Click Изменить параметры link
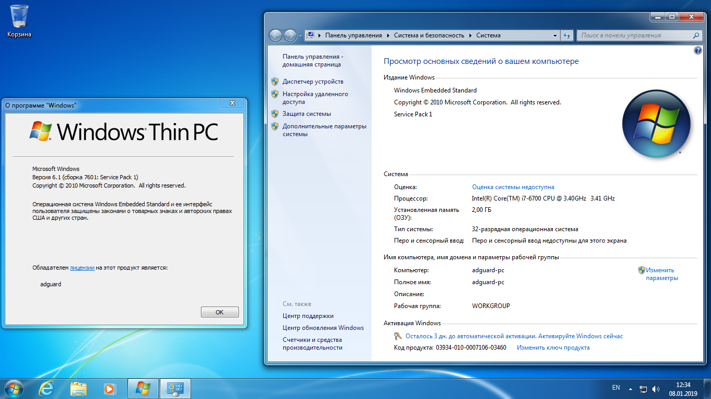The height and width of the screenshot is (399, 711). tap(662, 274)
